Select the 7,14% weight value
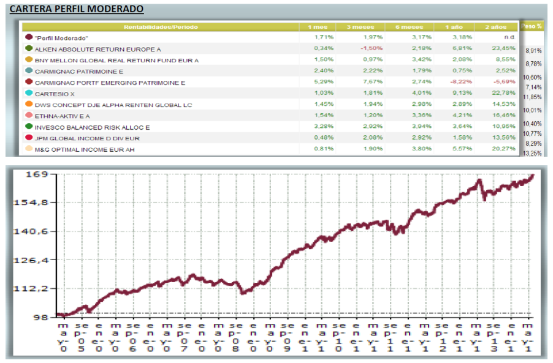This screenshot has height=363, width=553. (x=533, y=88)
